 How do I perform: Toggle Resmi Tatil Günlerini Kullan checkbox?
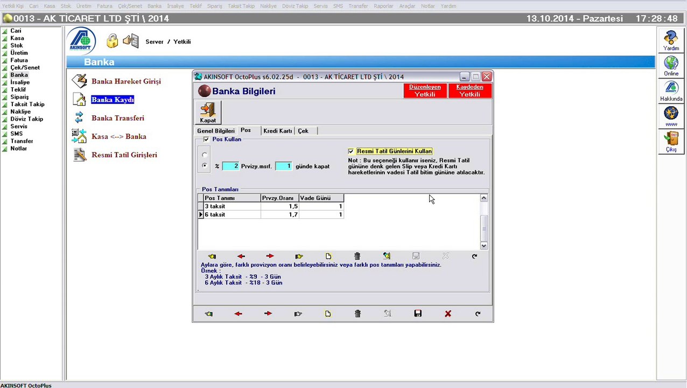351,151
